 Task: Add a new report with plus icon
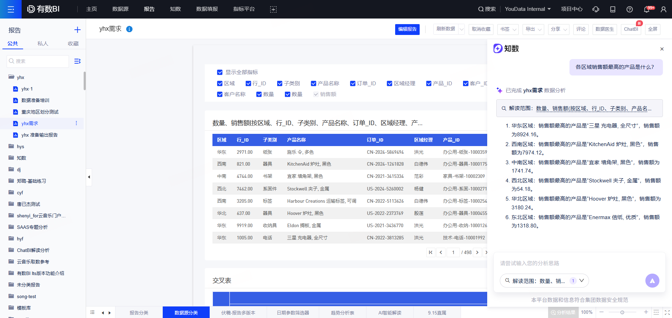coord(77,30)
